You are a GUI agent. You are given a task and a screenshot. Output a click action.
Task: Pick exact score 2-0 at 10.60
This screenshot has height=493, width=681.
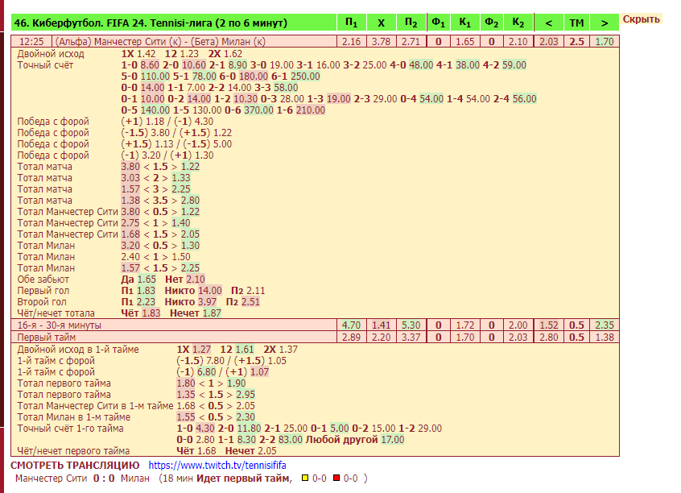pyautogui.click(x=194, y=65)
